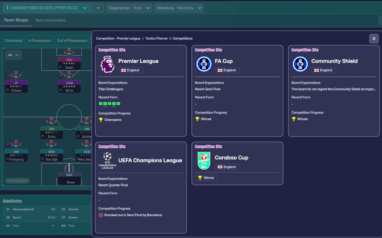Select substitute S7 Danns
Image resolution: width=382 pixels, height=238 pixels.
pyautogui.click(x=75, y=217)
